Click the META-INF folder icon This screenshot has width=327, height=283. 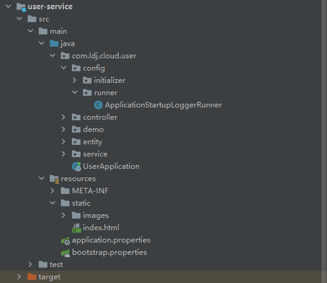tap(65, 191)
